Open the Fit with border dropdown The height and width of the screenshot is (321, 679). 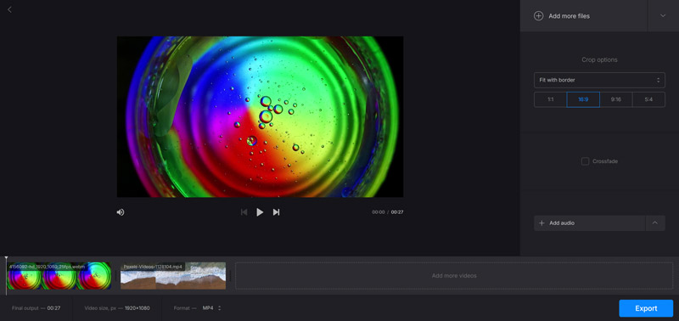point(599,80)
